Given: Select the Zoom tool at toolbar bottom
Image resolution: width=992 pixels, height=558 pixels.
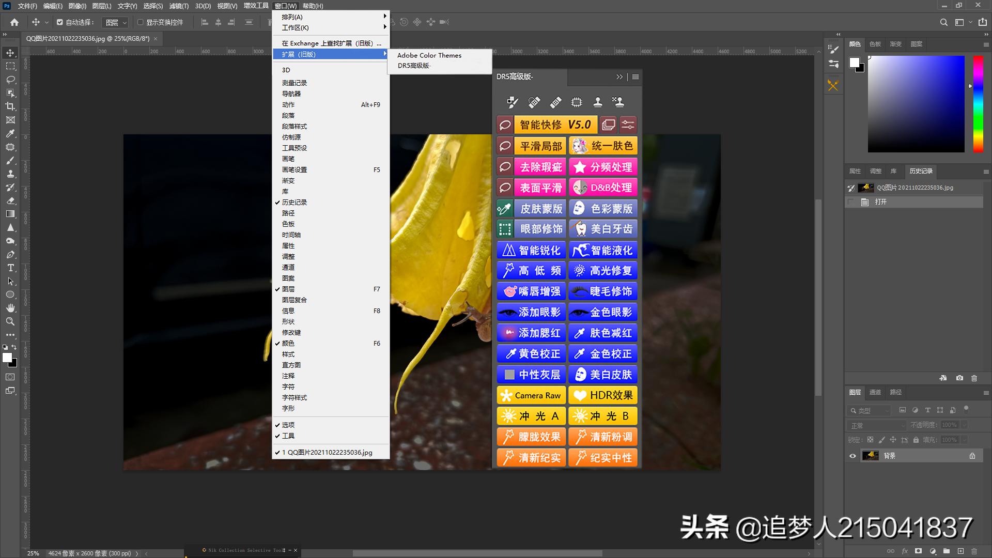Looking at the screenshot, I should (x=10, y=321).
